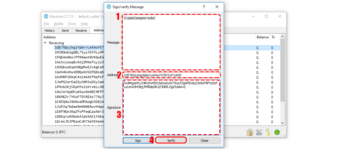Screen dimensions: 350x149
Task: Open the Help menu in Electrum
Action: [84, 24]
